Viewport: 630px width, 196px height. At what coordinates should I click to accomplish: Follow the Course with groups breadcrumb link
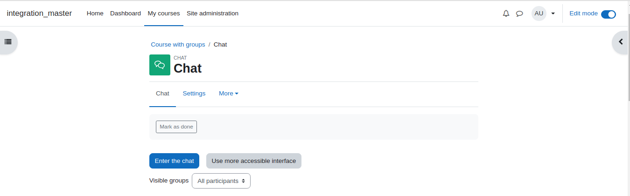tap(178, 45)
